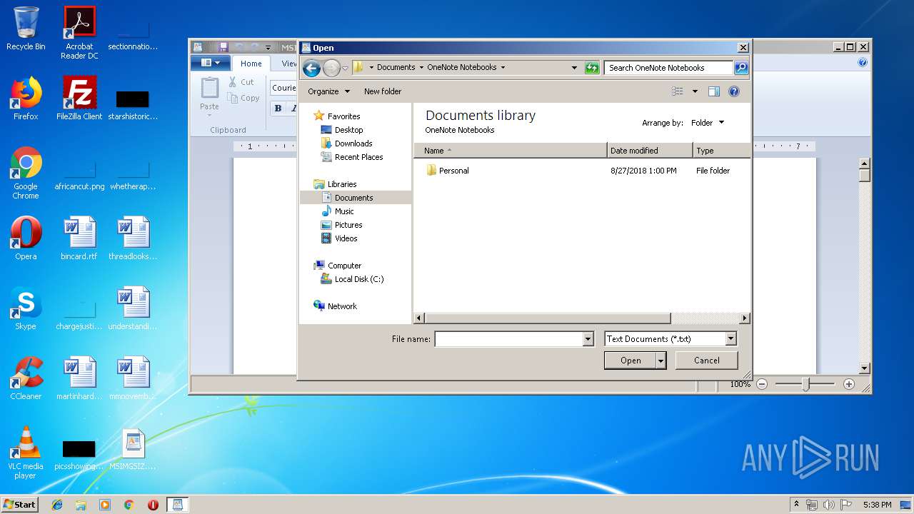Open the Organize dropdown menu
The width and height of the screenshot is (914, 514).
(x=328, y=91)
